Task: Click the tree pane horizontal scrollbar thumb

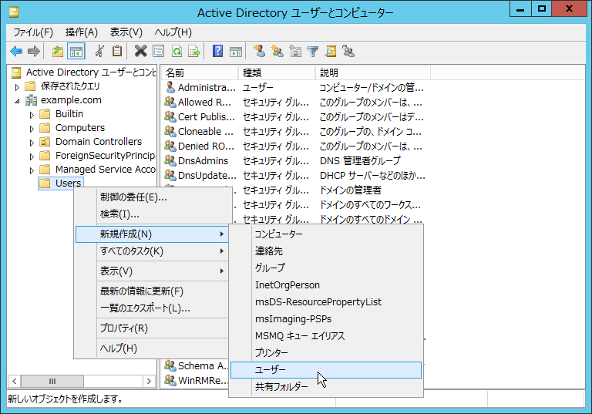Action: click(52, 381)
